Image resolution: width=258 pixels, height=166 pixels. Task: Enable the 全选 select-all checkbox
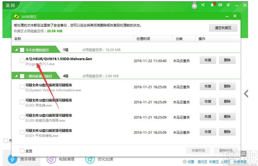pos(22,151)
